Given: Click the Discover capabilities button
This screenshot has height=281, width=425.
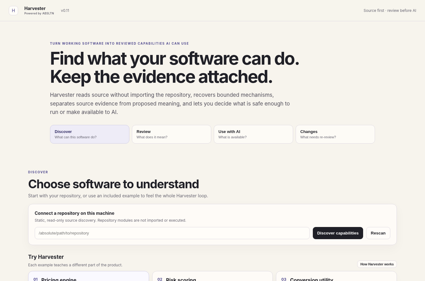Looking at the screenshot, I should 338,233.
